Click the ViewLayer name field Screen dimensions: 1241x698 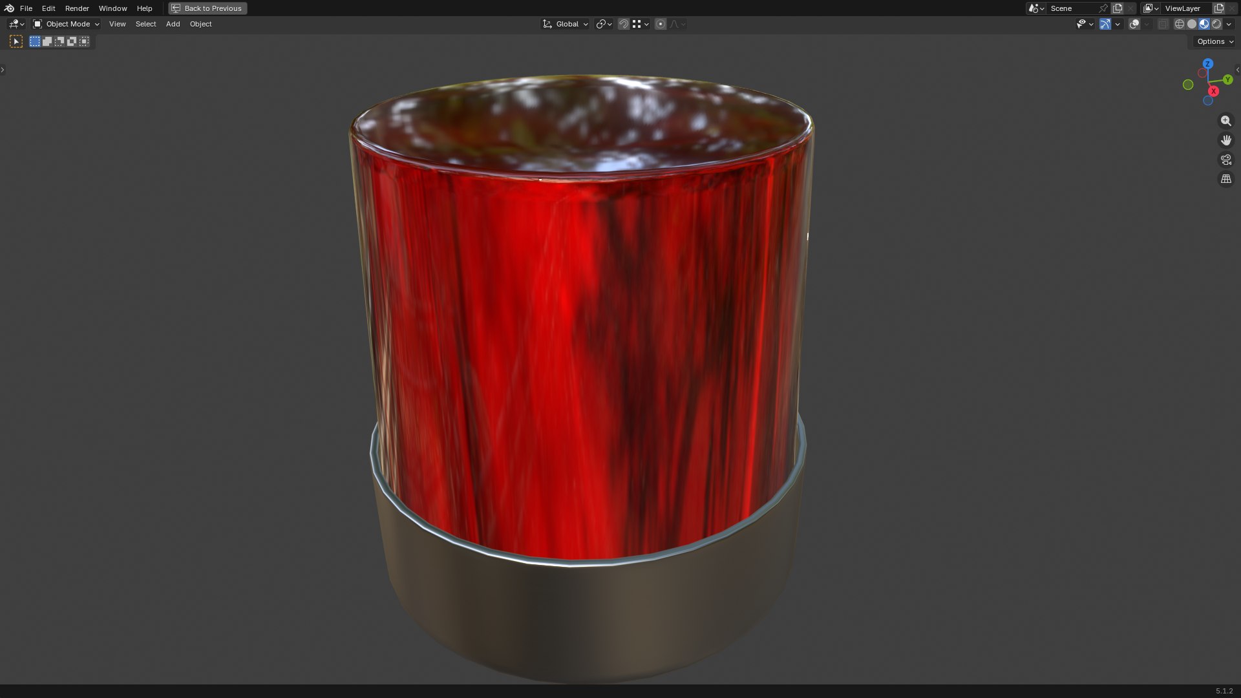(1187, 8)
